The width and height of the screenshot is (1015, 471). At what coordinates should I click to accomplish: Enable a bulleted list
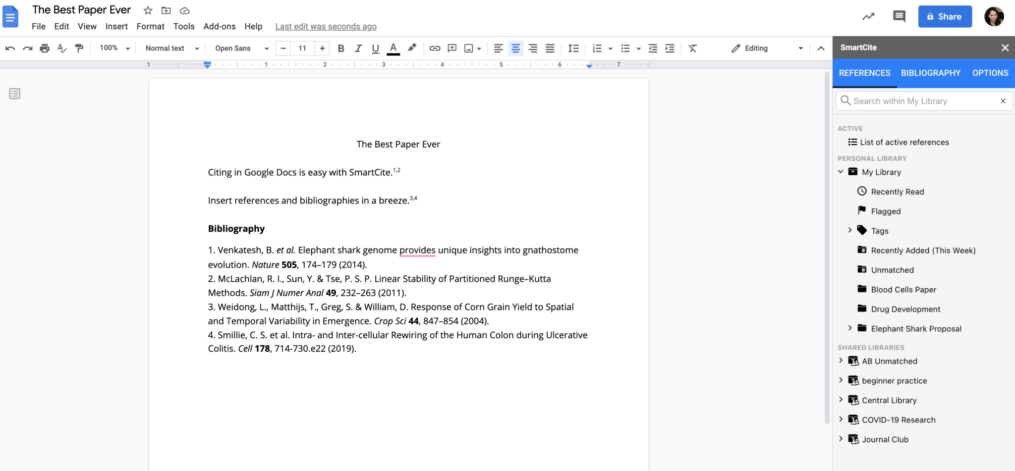(x=625, y=48)
